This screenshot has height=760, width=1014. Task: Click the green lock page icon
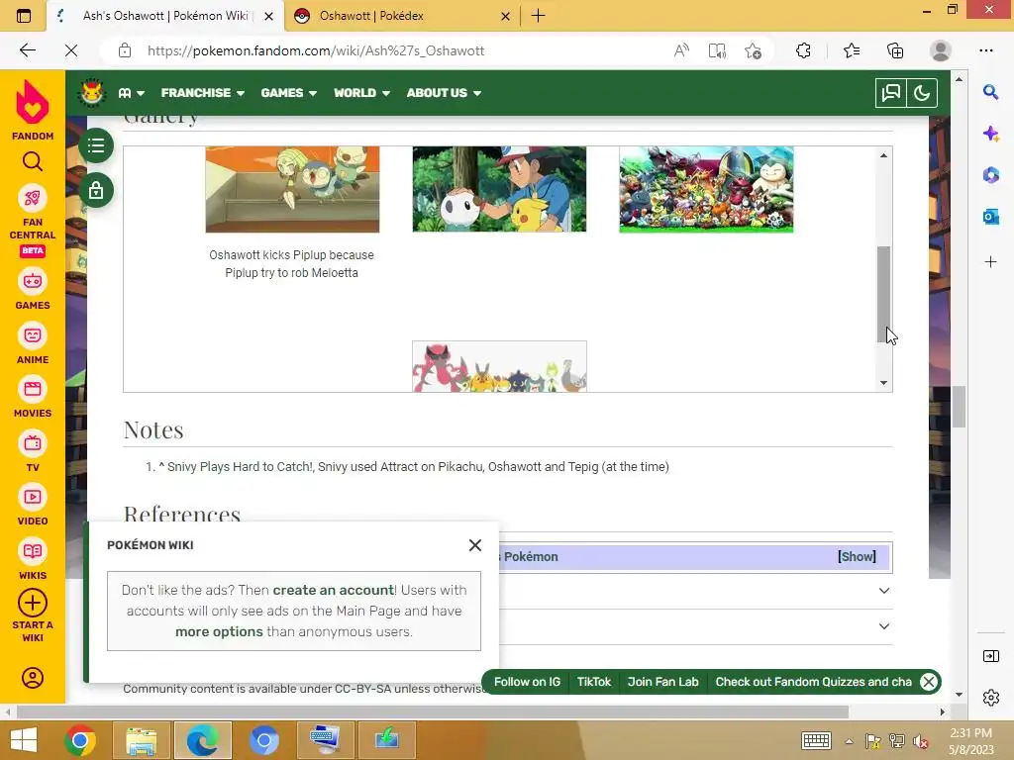[96, 191]
